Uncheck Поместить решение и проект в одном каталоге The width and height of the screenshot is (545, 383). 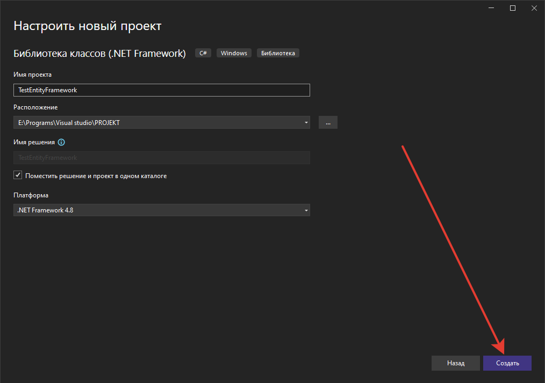pyautogui.click(x=18, y=175)
